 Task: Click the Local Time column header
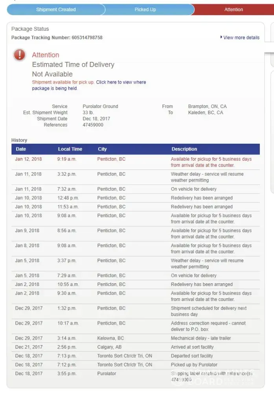tap(70, 149)
